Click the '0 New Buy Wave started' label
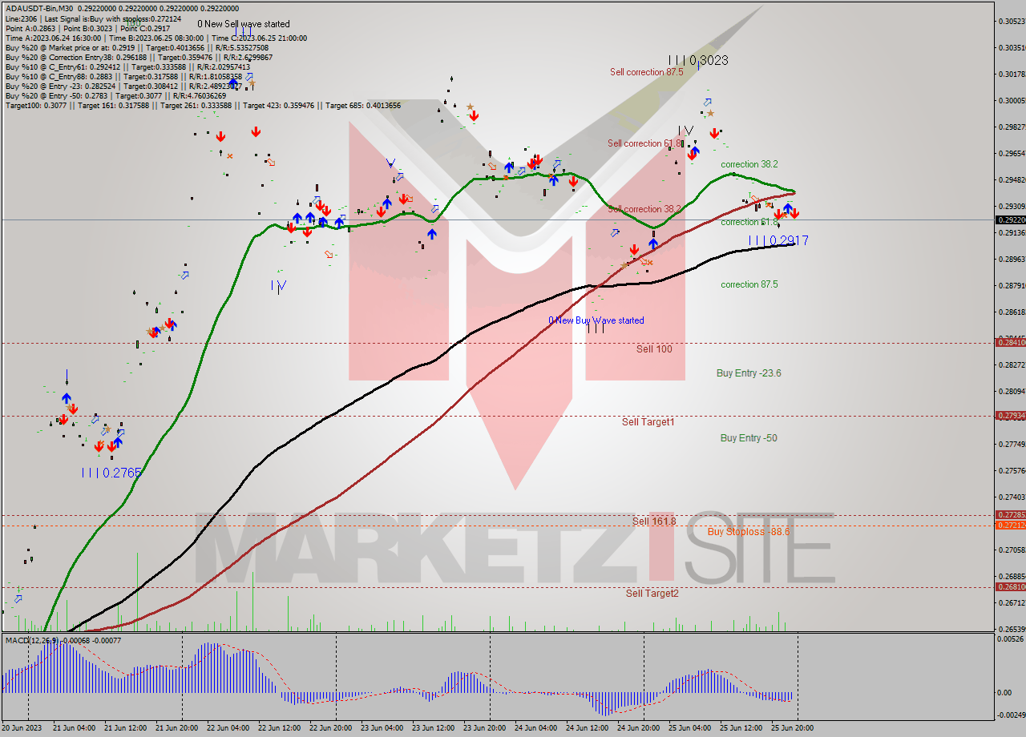The image size is (1026, 737). coord(596,320)
